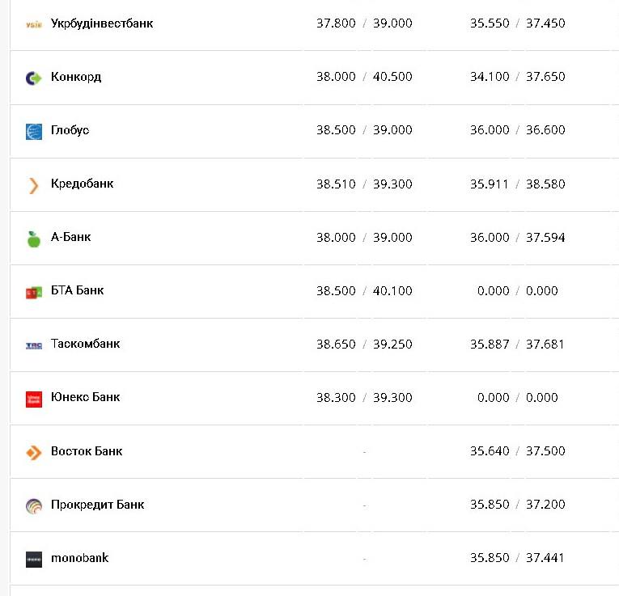619x596 pixels.
Task: Click the БТА Банк red-green logo
Action: click(x=33, y=292)
